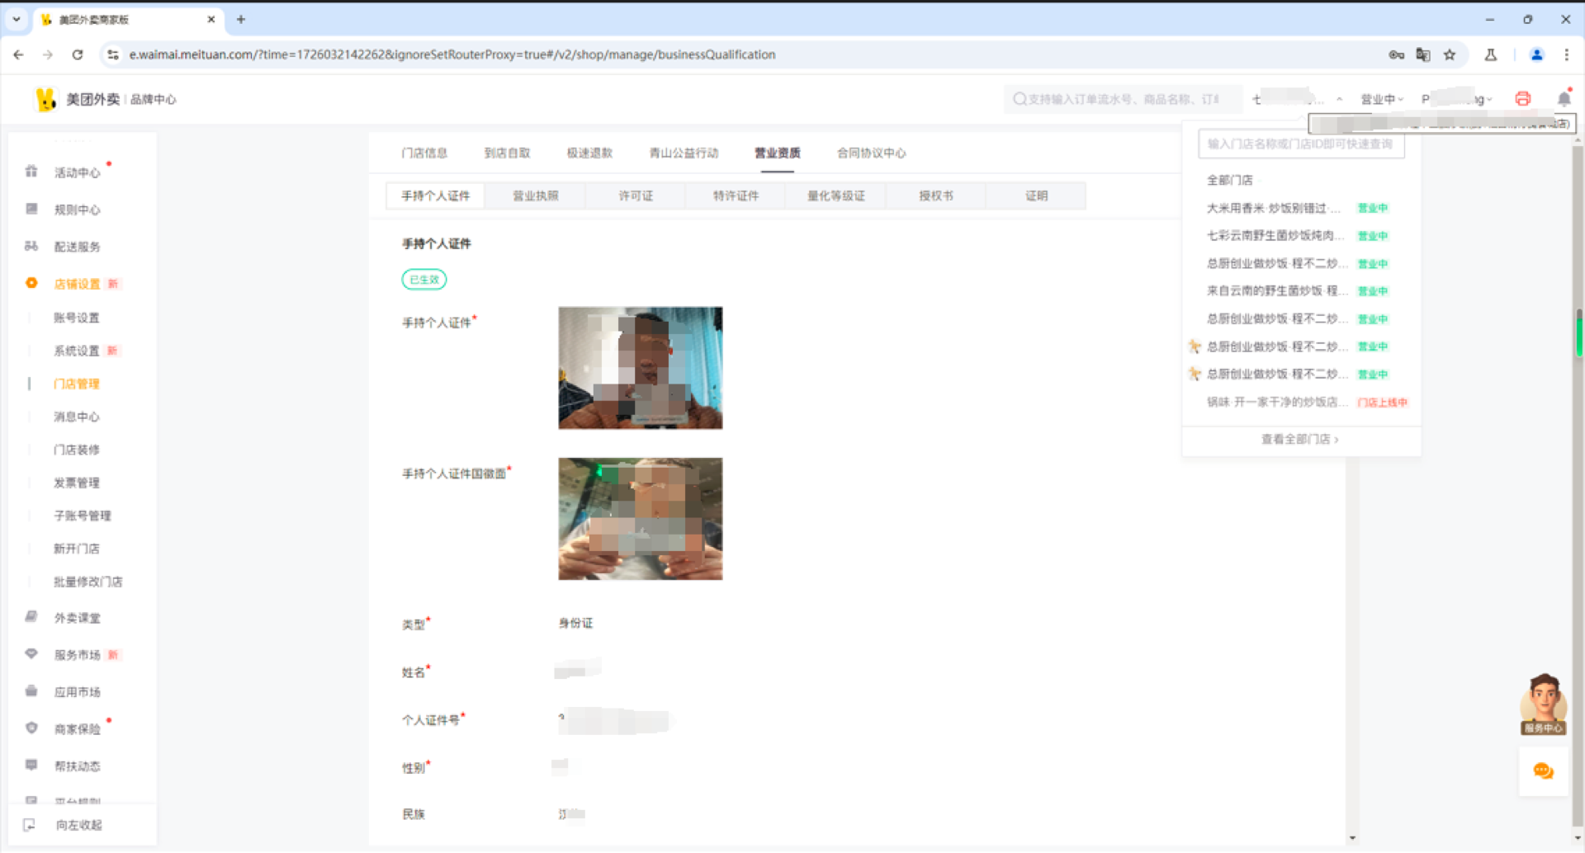Click the browser password key icon
Screen dimensions: 1585x853
[x=1396, y=54]
